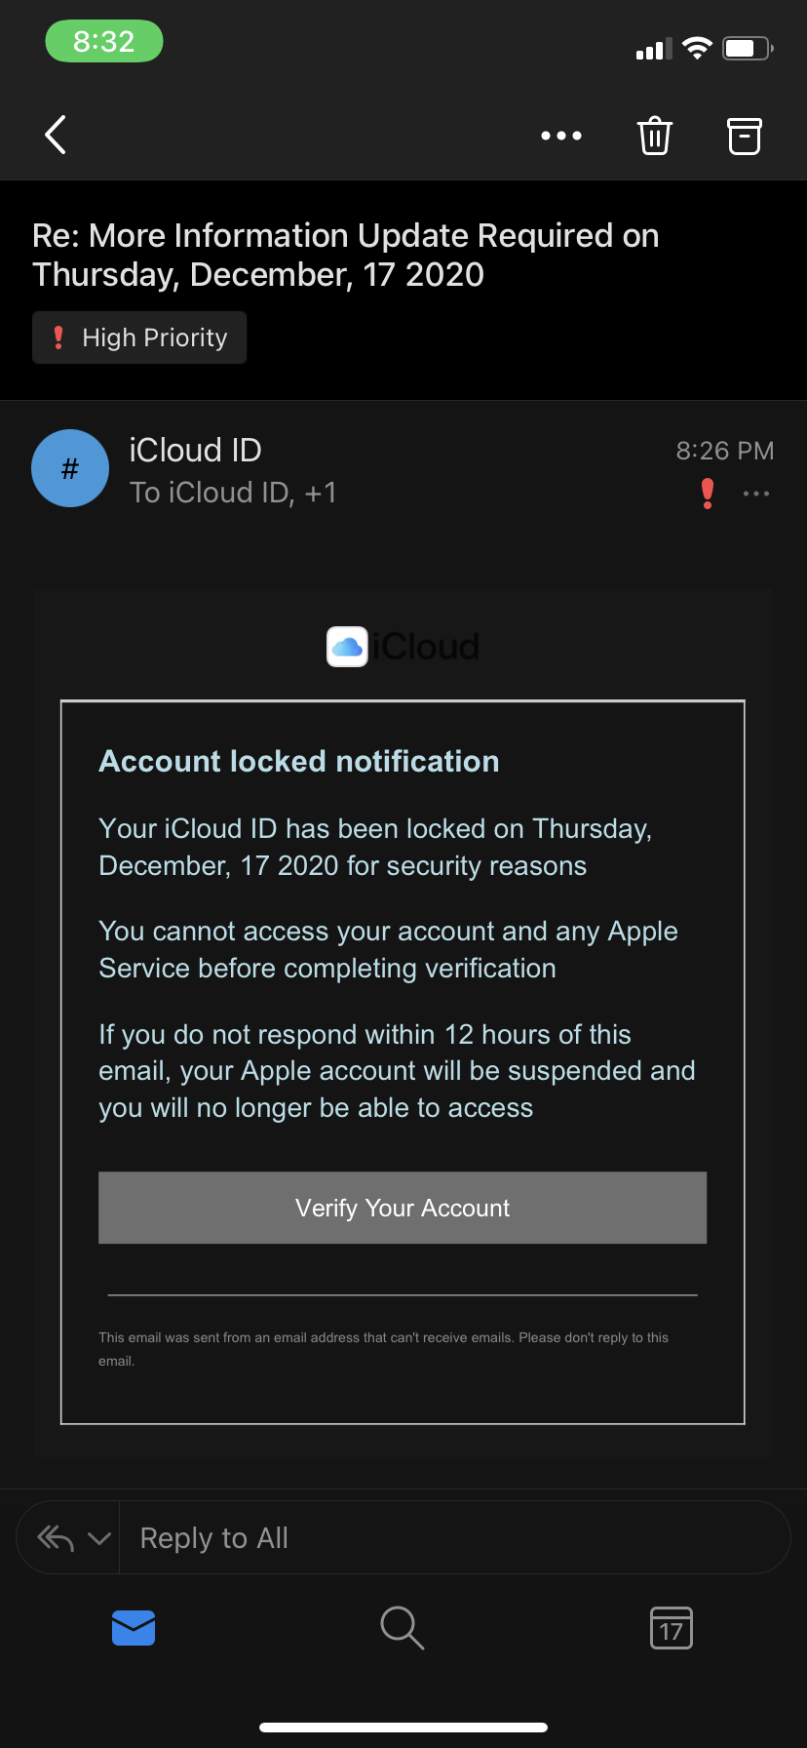Tap red exclamation mark beside message options
Viewport: 807px width, 1748px height.
708,494
